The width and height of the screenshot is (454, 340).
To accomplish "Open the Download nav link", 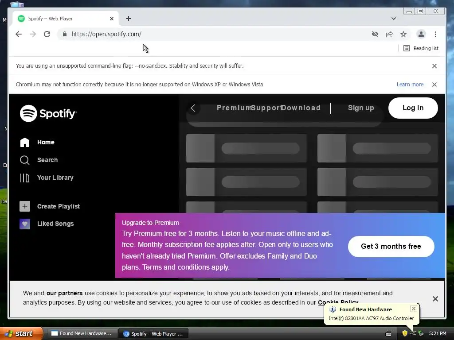I will (x=301, y=108).
